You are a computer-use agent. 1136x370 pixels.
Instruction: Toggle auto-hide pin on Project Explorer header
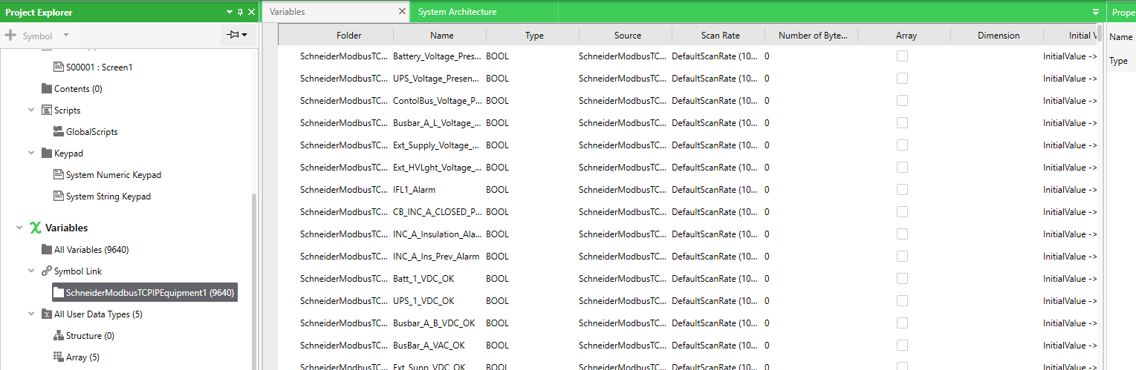click(x=240, y=12)
